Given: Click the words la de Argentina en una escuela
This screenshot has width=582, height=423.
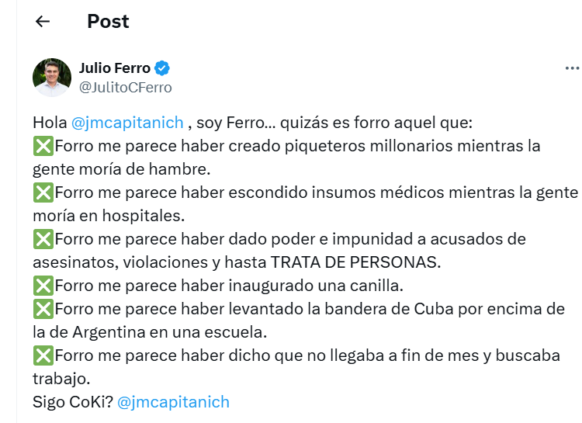Looking at the screenshot, I should tap(149, 332).
